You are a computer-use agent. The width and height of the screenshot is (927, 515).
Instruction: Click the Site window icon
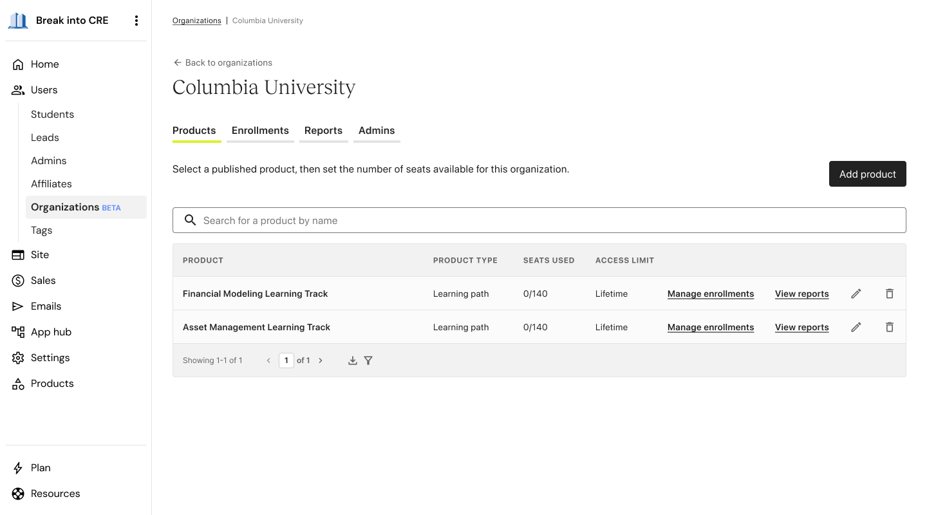coord(18,255)
